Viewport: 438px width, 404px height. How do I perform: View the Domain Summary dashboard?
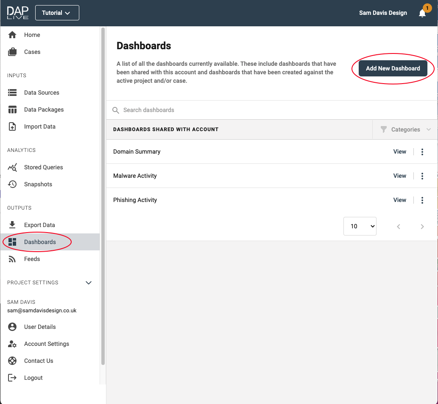tap(399, 151)
